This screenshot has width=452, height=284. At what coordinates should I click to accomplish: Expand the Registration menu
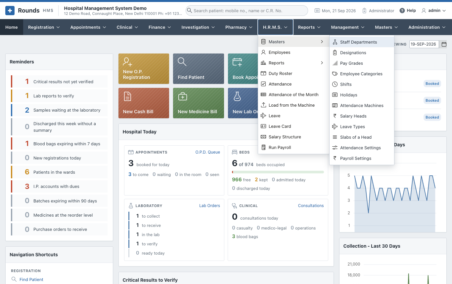(44, 27)
